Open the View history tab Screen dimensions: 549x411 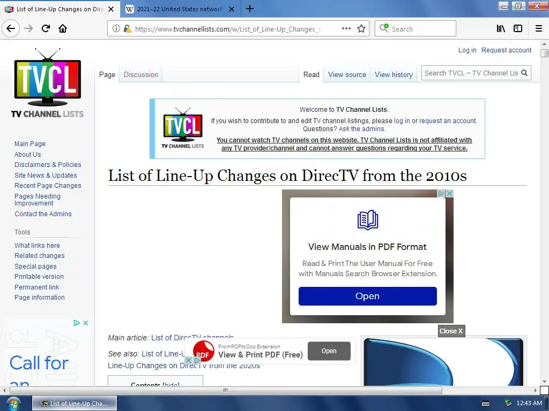click(x=394, y=74)
